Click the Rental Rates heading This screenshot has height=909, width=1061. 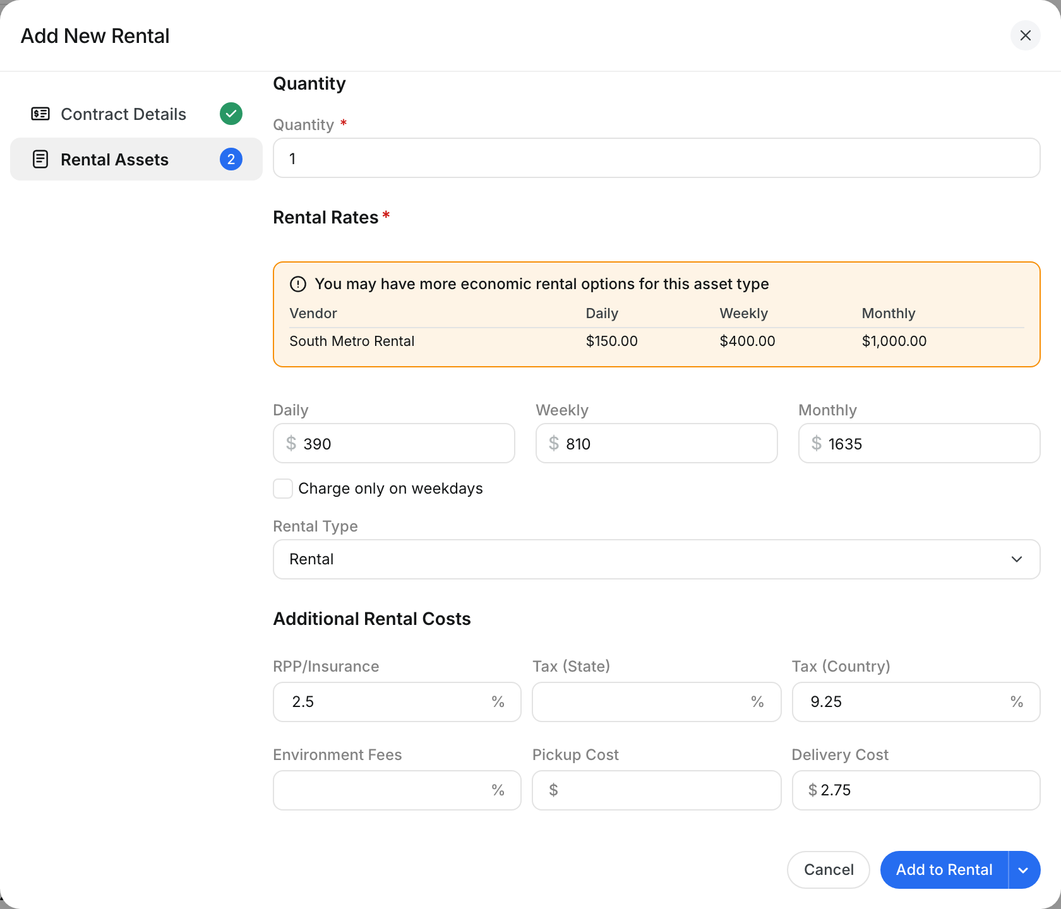click(326, 217)
